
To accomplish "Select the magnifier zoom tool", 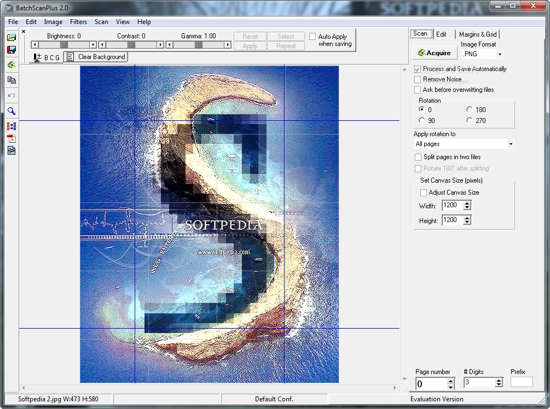I will pos(11,111).
